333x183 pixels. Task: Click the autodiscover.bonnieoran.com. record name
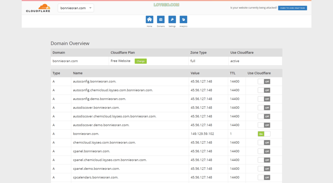[96, 107]
